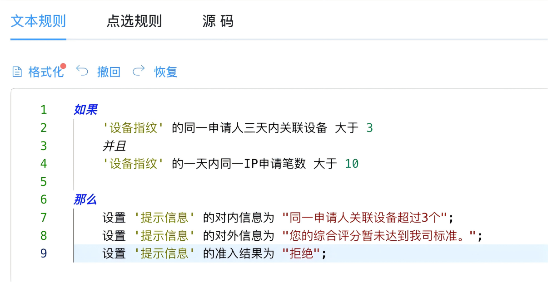Click the 恢复 text button
Viewport: 548px width, 282px height.
coord(165,72)
